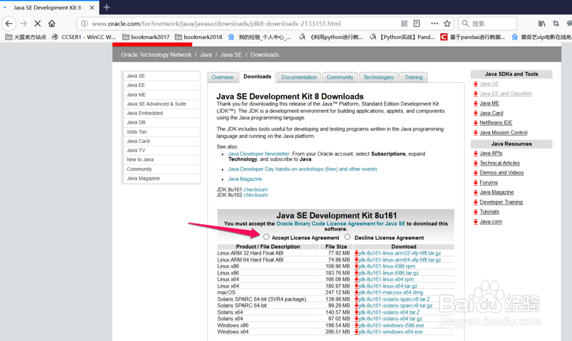Open Developer Training link

pyautogui.click(x=501, y=202)
